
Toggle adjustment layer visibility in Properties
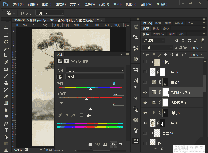113,144
